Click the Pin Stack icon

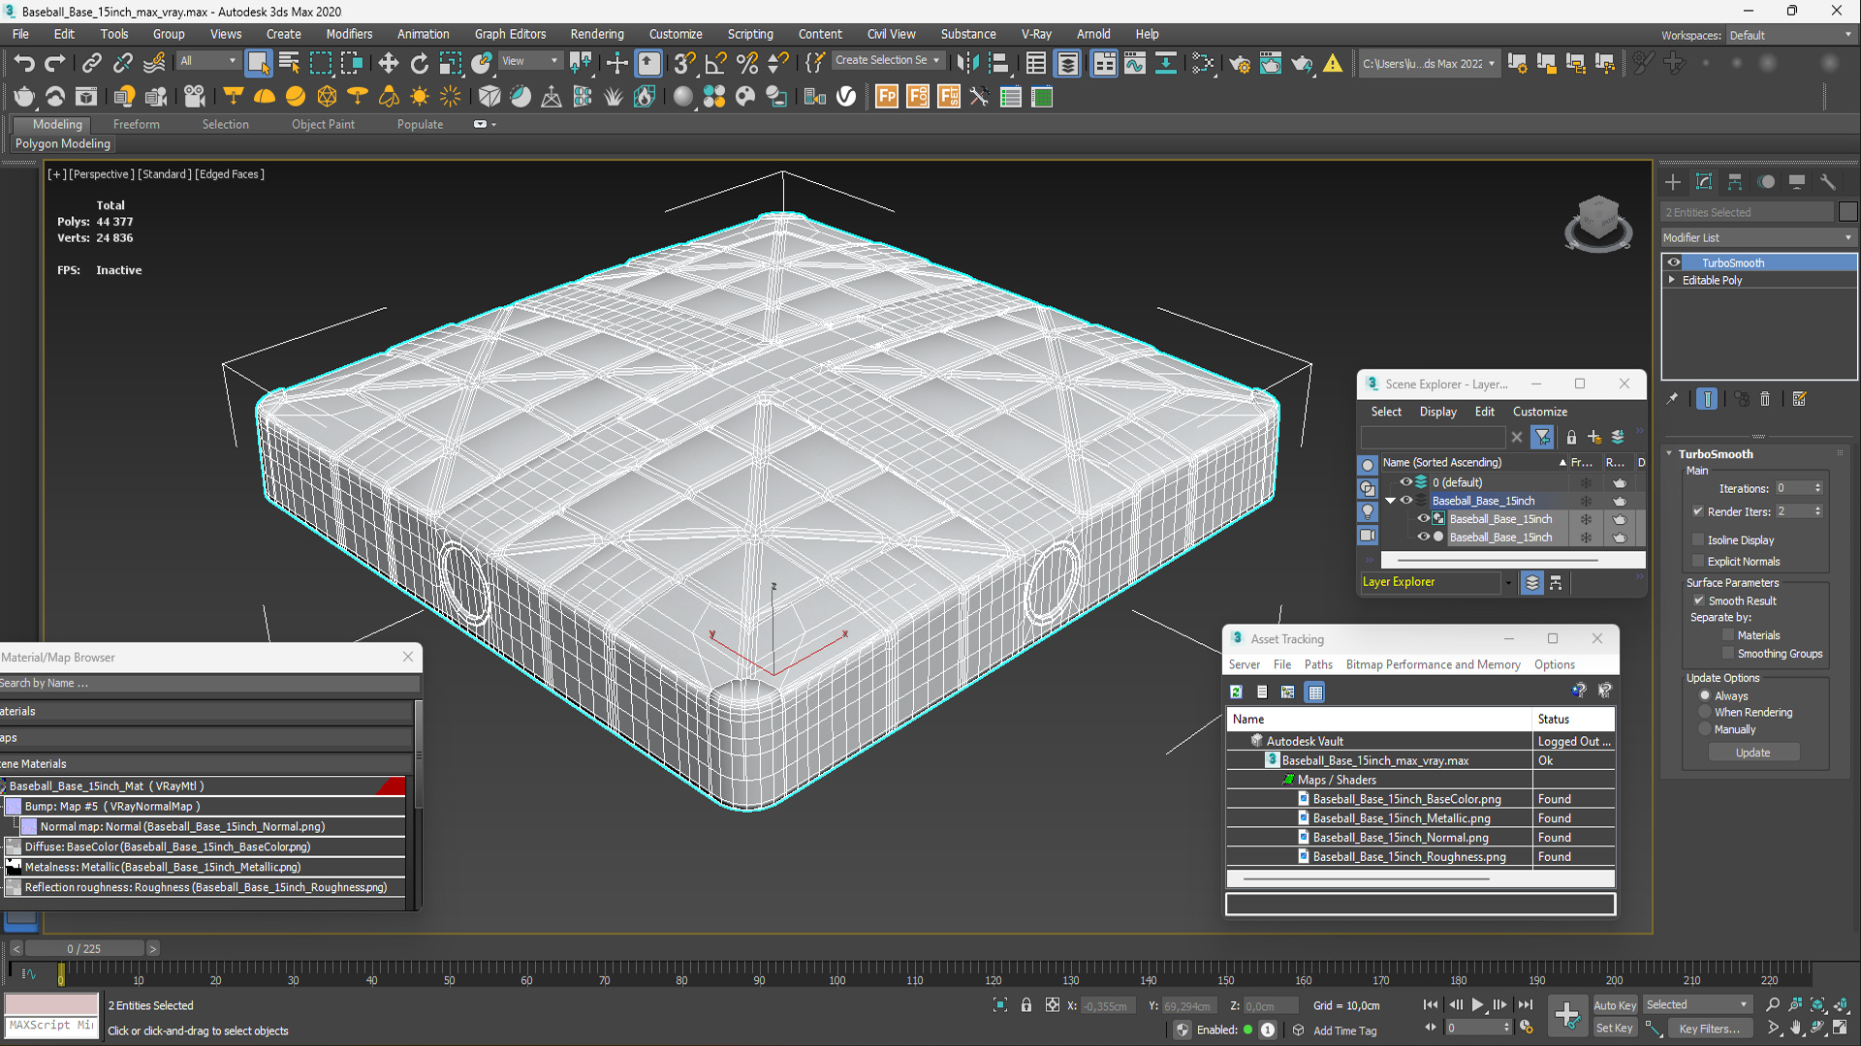click(x=1672, y=399)
